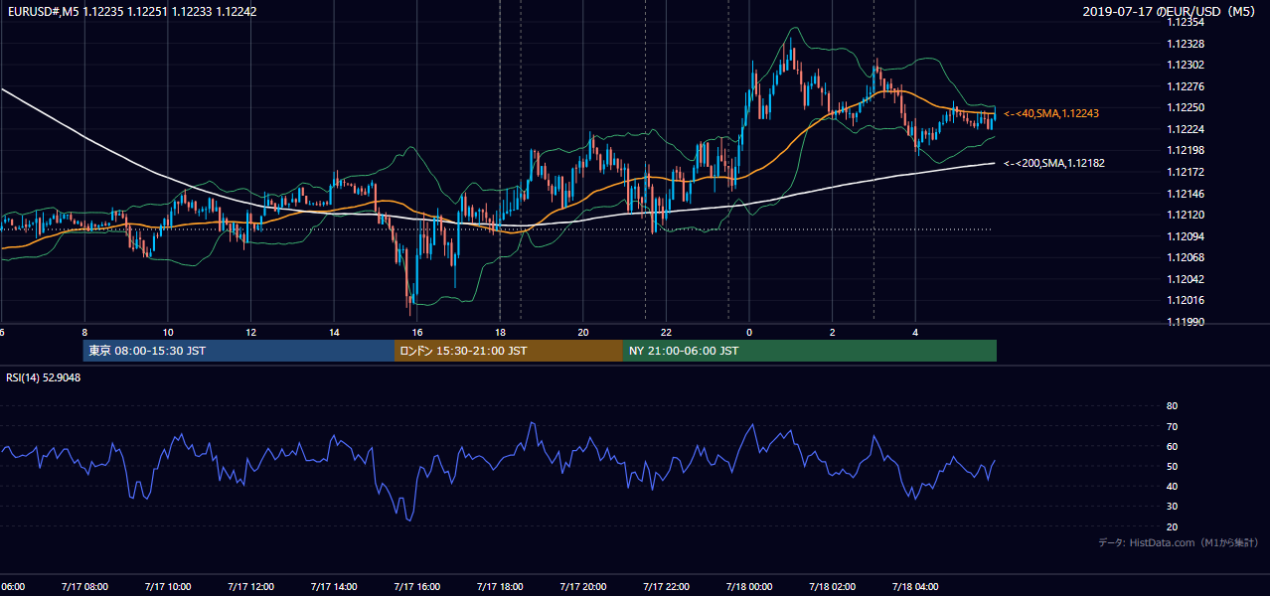Click RSI axis level 80
The height and width of the screenshot is (596, 1270).
[x=1172, y=406]
